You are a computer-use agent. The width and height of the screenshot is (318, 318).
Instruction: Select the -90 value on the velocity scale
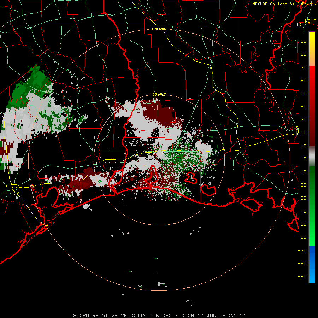click(302, 277)
